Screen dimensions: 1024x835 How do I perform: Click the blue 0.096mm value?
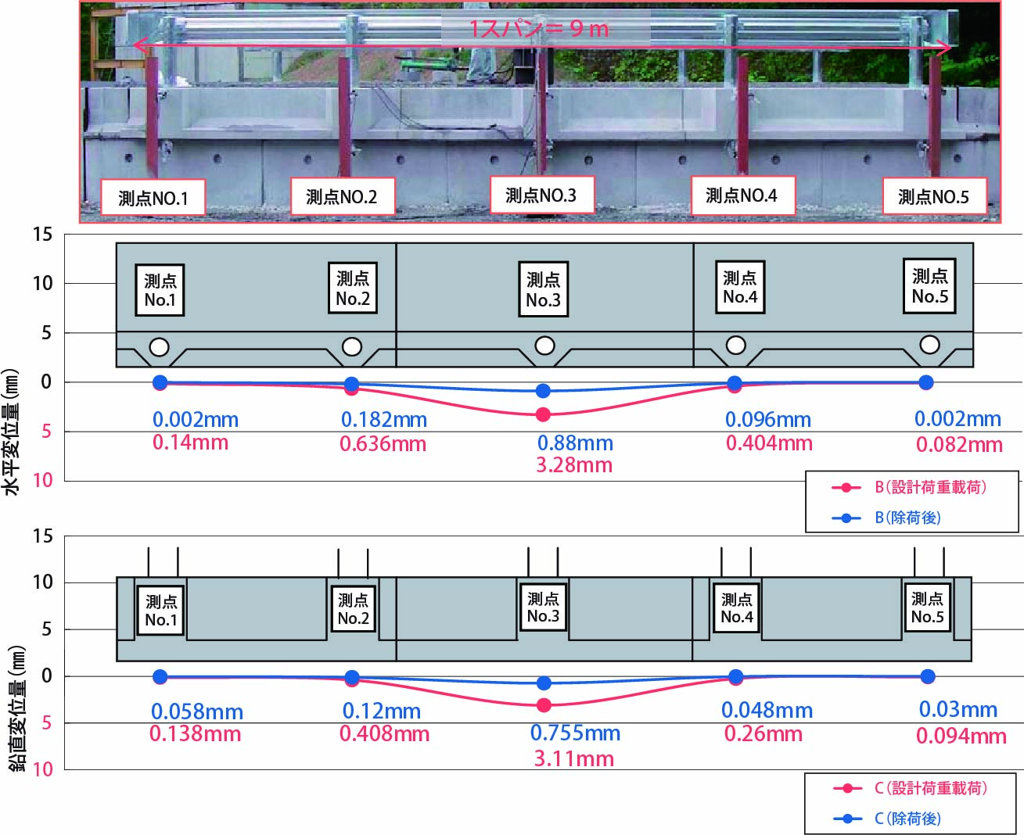(x=768, y=420)
